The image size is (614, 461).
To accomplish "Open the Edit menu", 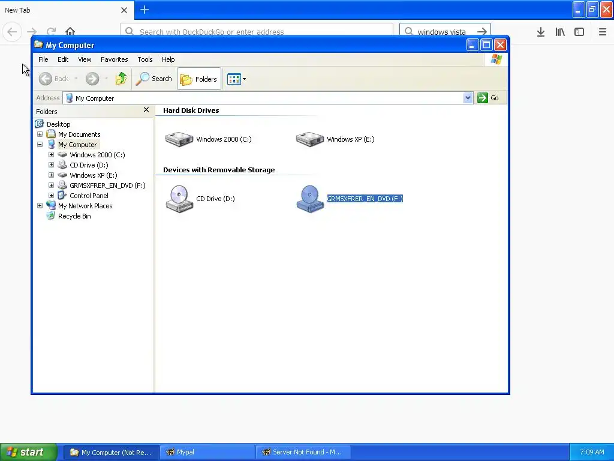I will [63, 59].
